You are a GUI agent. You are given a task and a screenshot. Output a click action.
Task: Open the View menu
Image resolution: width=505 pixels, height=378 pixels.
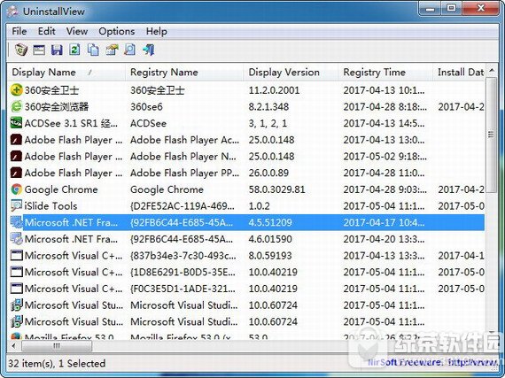77,31
